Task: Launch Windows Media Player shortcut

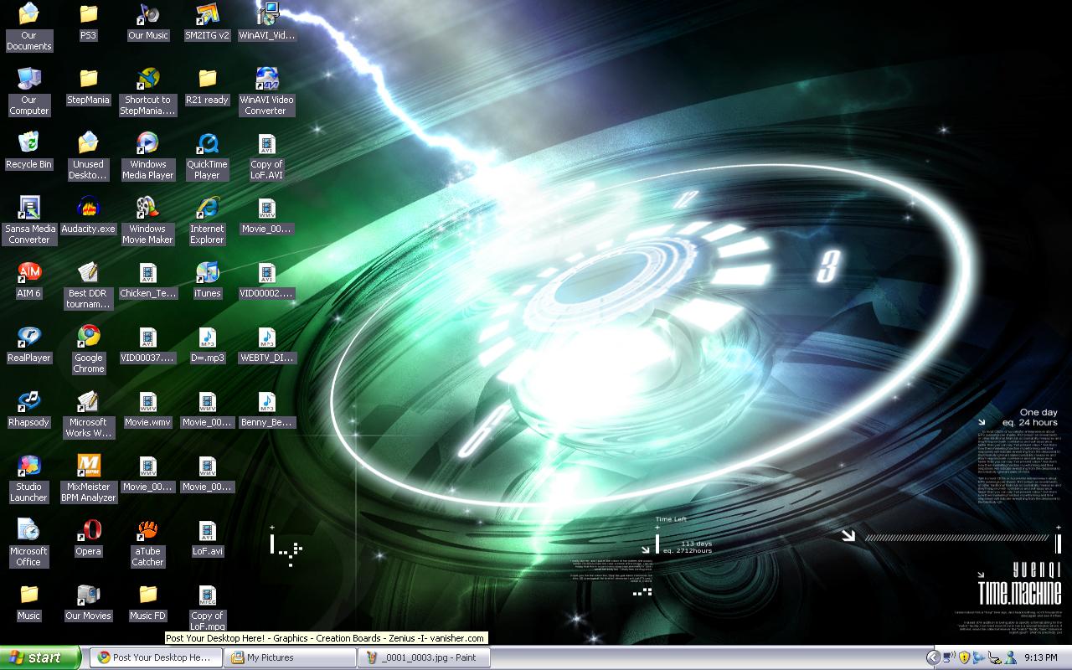Action: [148, 156]
